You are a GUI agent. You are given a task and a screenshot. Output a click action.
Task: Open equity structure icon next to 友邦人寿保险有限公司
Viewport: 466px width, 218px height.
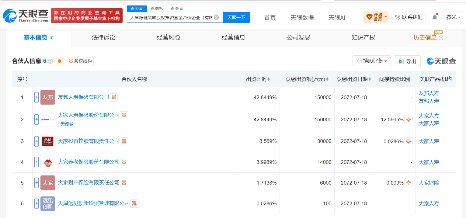pos(114,97)
